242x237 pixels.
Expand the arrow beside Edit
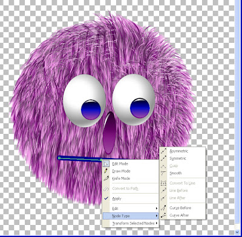(157, 209)
